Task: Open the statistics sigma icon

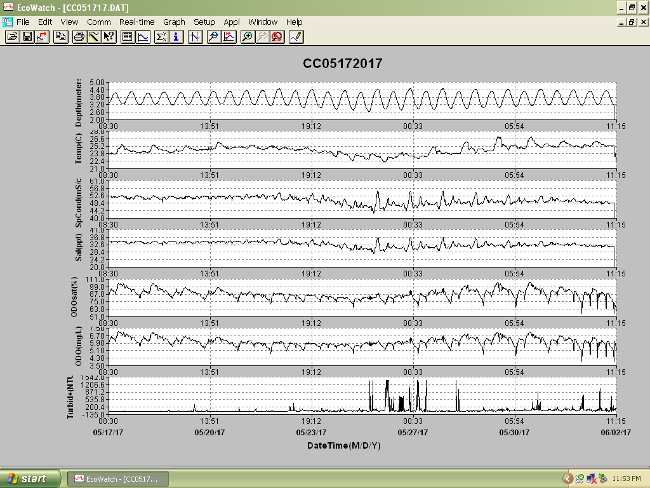Action: [161, 37]
